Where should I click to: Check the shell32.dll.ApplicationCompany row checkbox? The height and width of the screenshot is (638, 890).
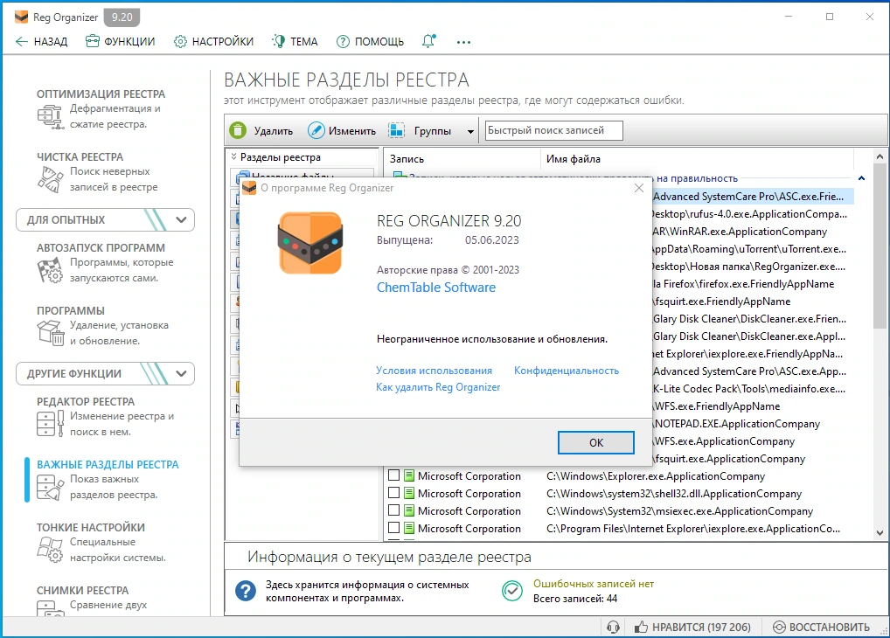(x=393, y=493)
